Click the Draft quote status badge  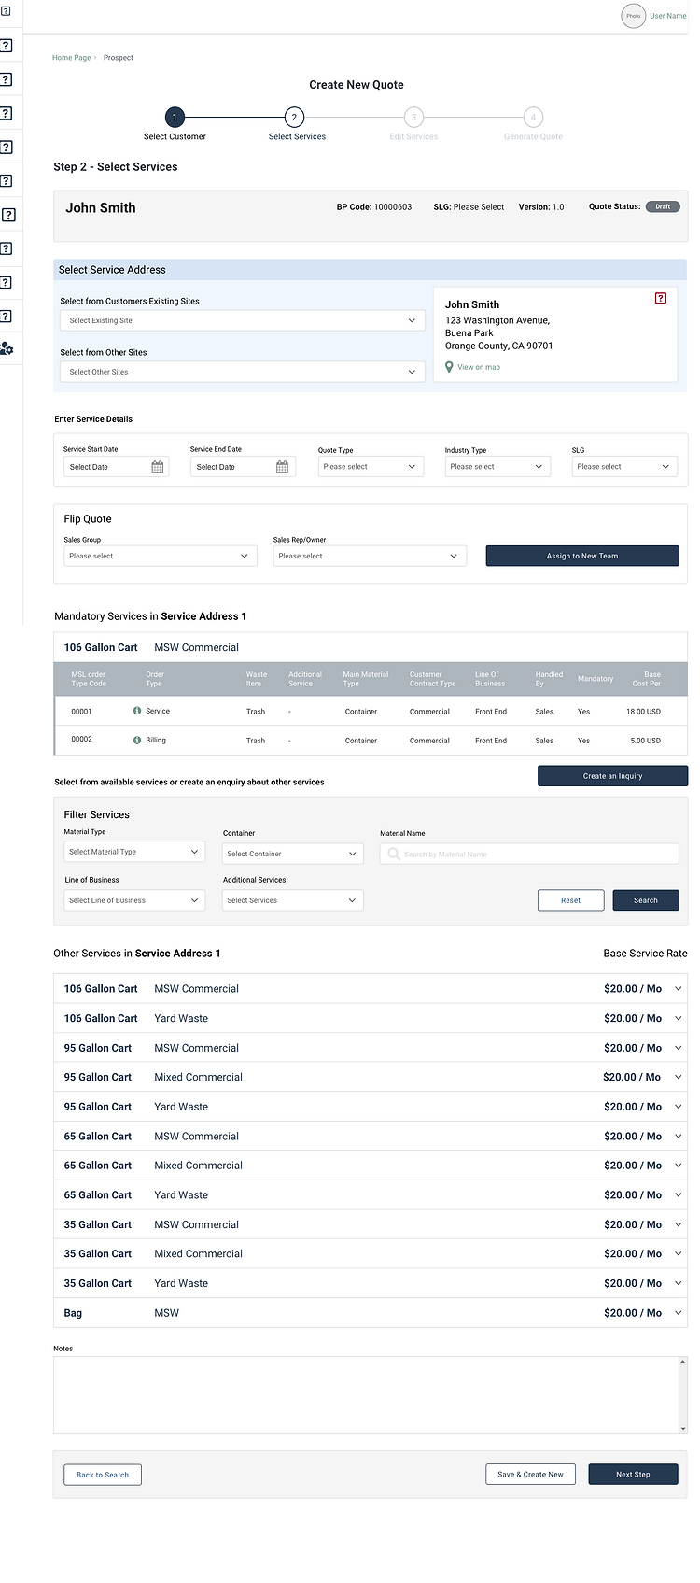point(663,206)
